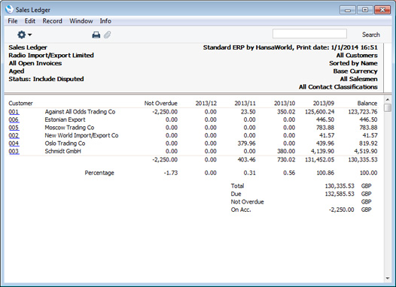396x287 pixels.
Task: Click Due amount 132,585.53
Action: [340, 194]
